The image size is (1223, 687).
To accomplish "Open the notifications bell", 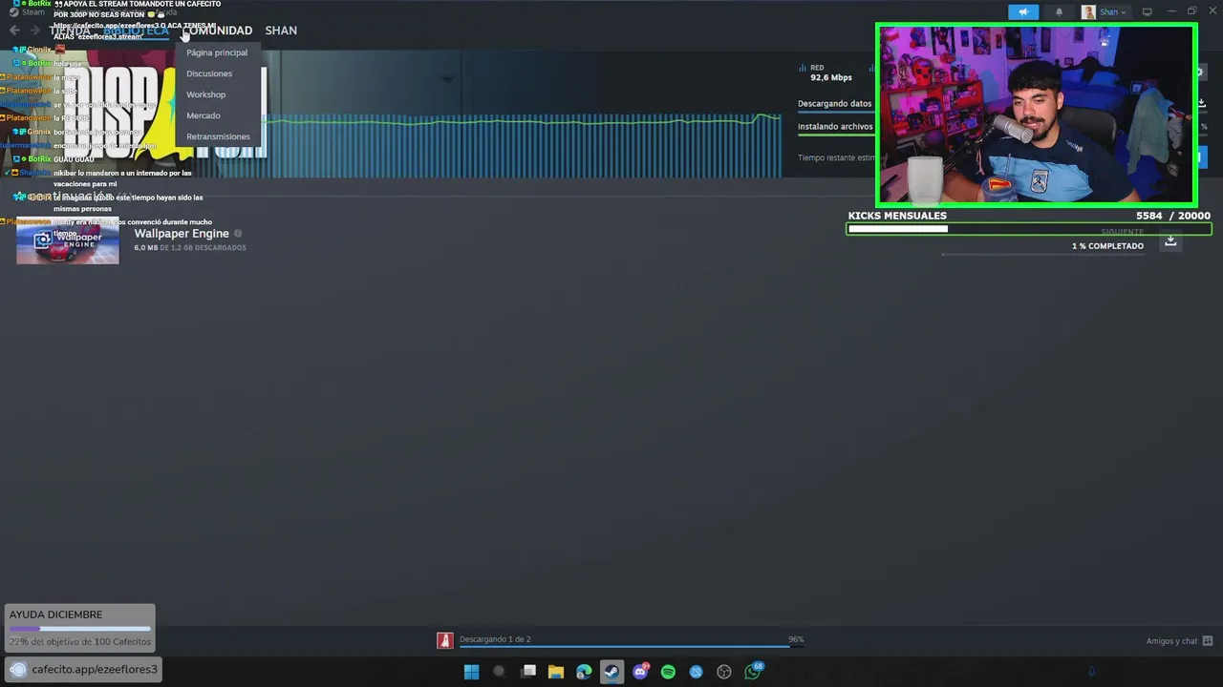I will tap(1059, 12).
